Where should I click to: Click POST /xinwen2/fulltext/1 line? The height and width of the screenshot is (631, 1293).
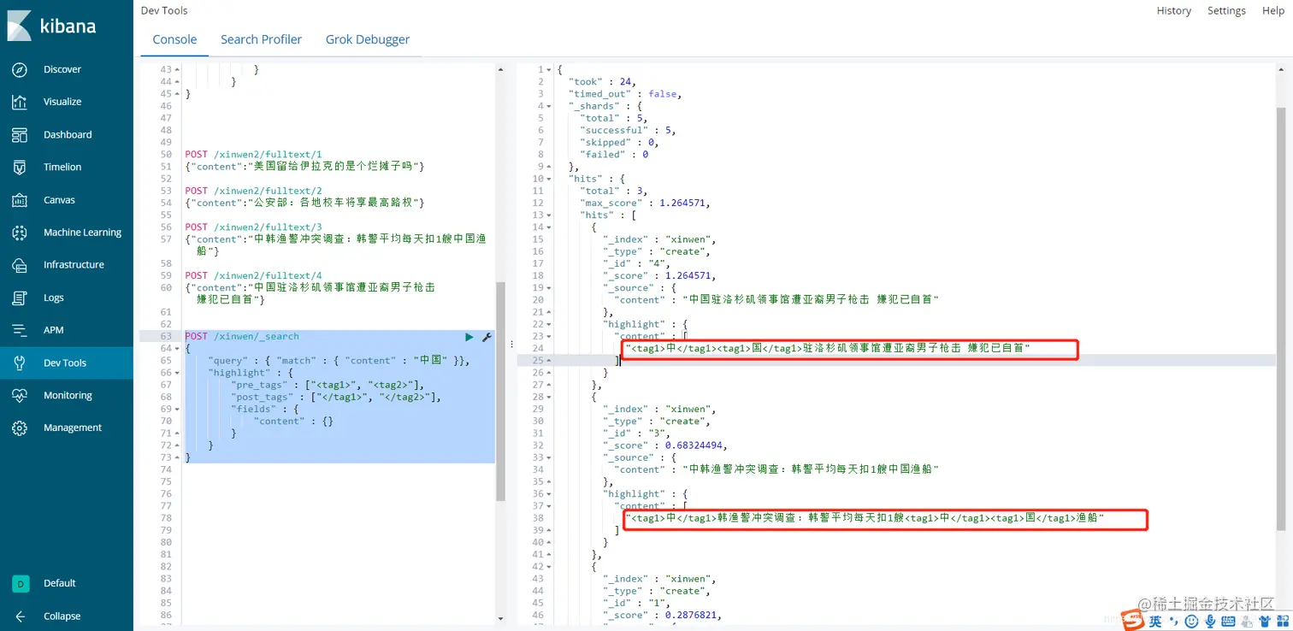click(253, 155)
